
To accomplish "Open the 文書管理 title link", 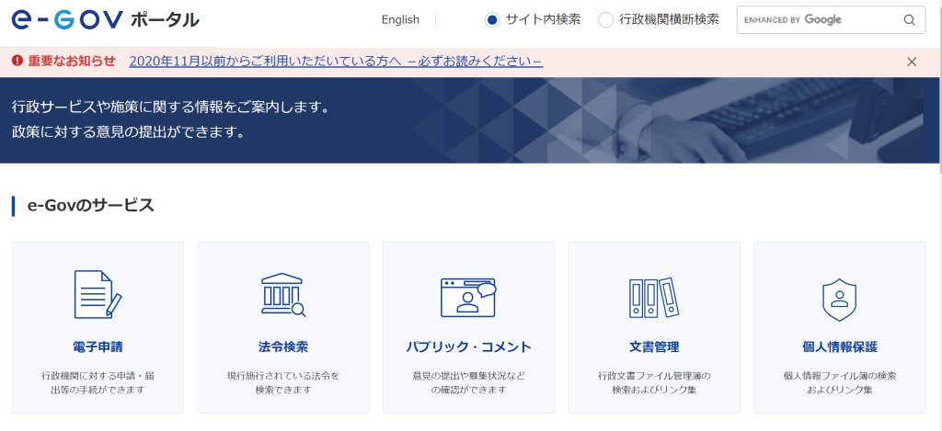I will click(653, 347).
